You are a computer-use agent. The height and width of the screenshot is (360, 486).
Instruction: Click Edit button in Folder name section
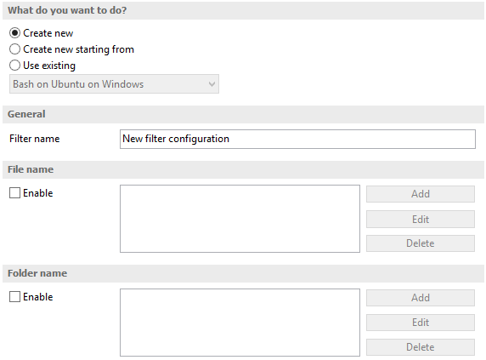[x=421, y=323]
